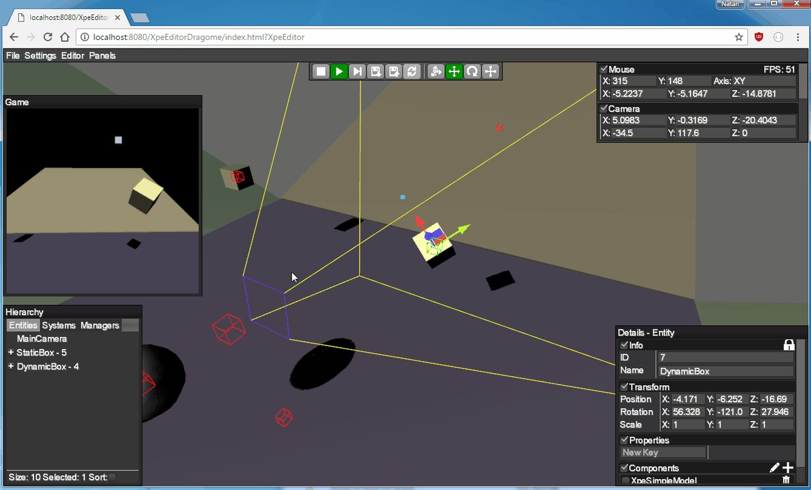
Task: Expand the StaticBox - 5 tree item
Action: 10,352
